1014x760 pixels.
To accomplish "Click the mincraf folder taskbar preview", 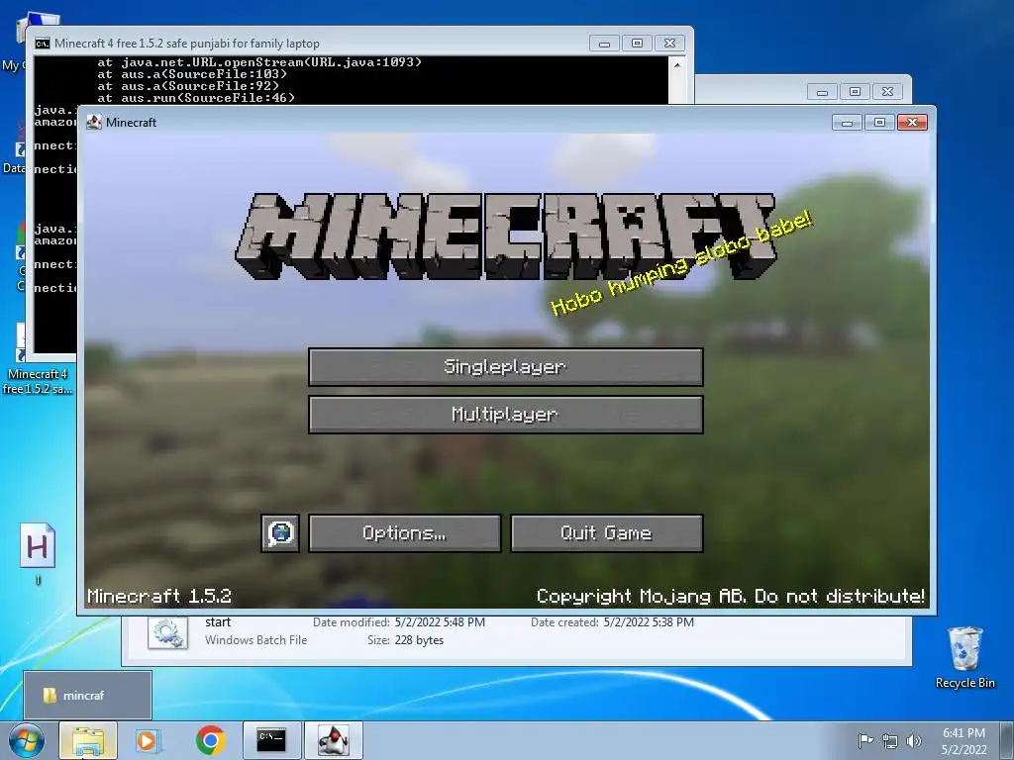I will [87, 696].
